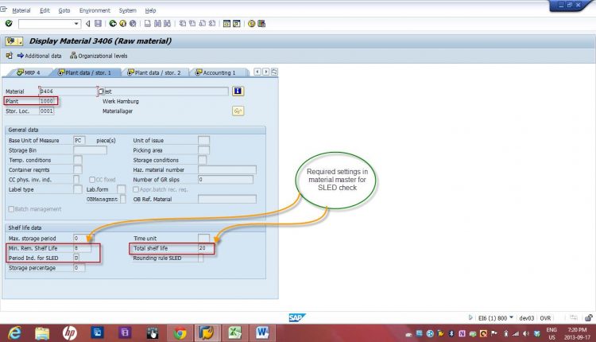596x342 pixels.
Task: Click the Cancel icon in toolbar
Action: [x=133, y=24]
